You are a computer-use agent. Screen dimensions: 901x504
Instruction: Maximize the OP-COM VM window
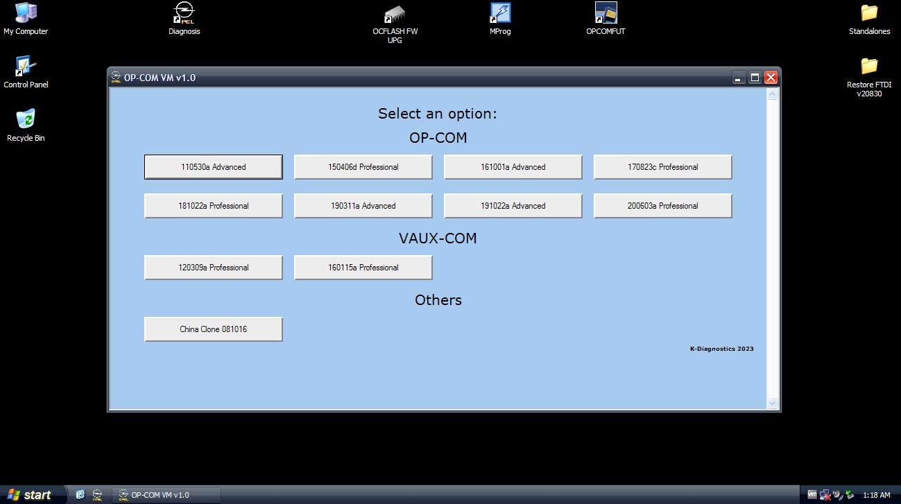755,78
